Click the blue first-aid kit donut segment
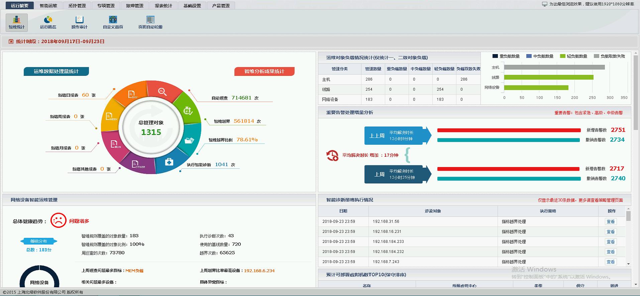Viewport: 640px width, 296px height. click(x=169, y=162)
